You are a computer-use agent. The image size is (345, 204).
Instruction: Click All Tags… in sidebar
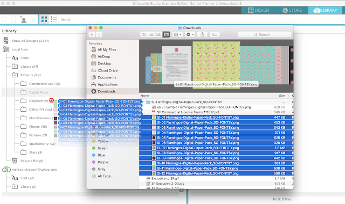point(106,176)
